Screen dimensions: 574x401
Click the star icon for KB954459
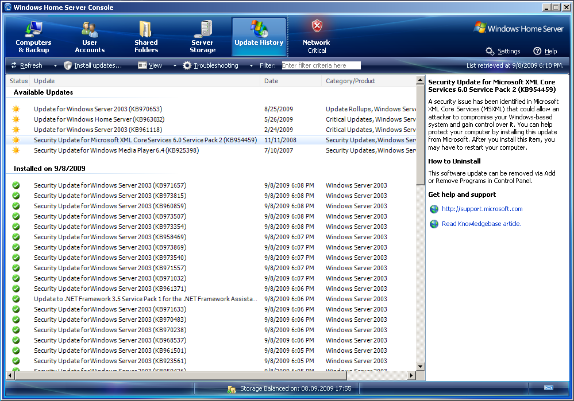click(16, 139)
